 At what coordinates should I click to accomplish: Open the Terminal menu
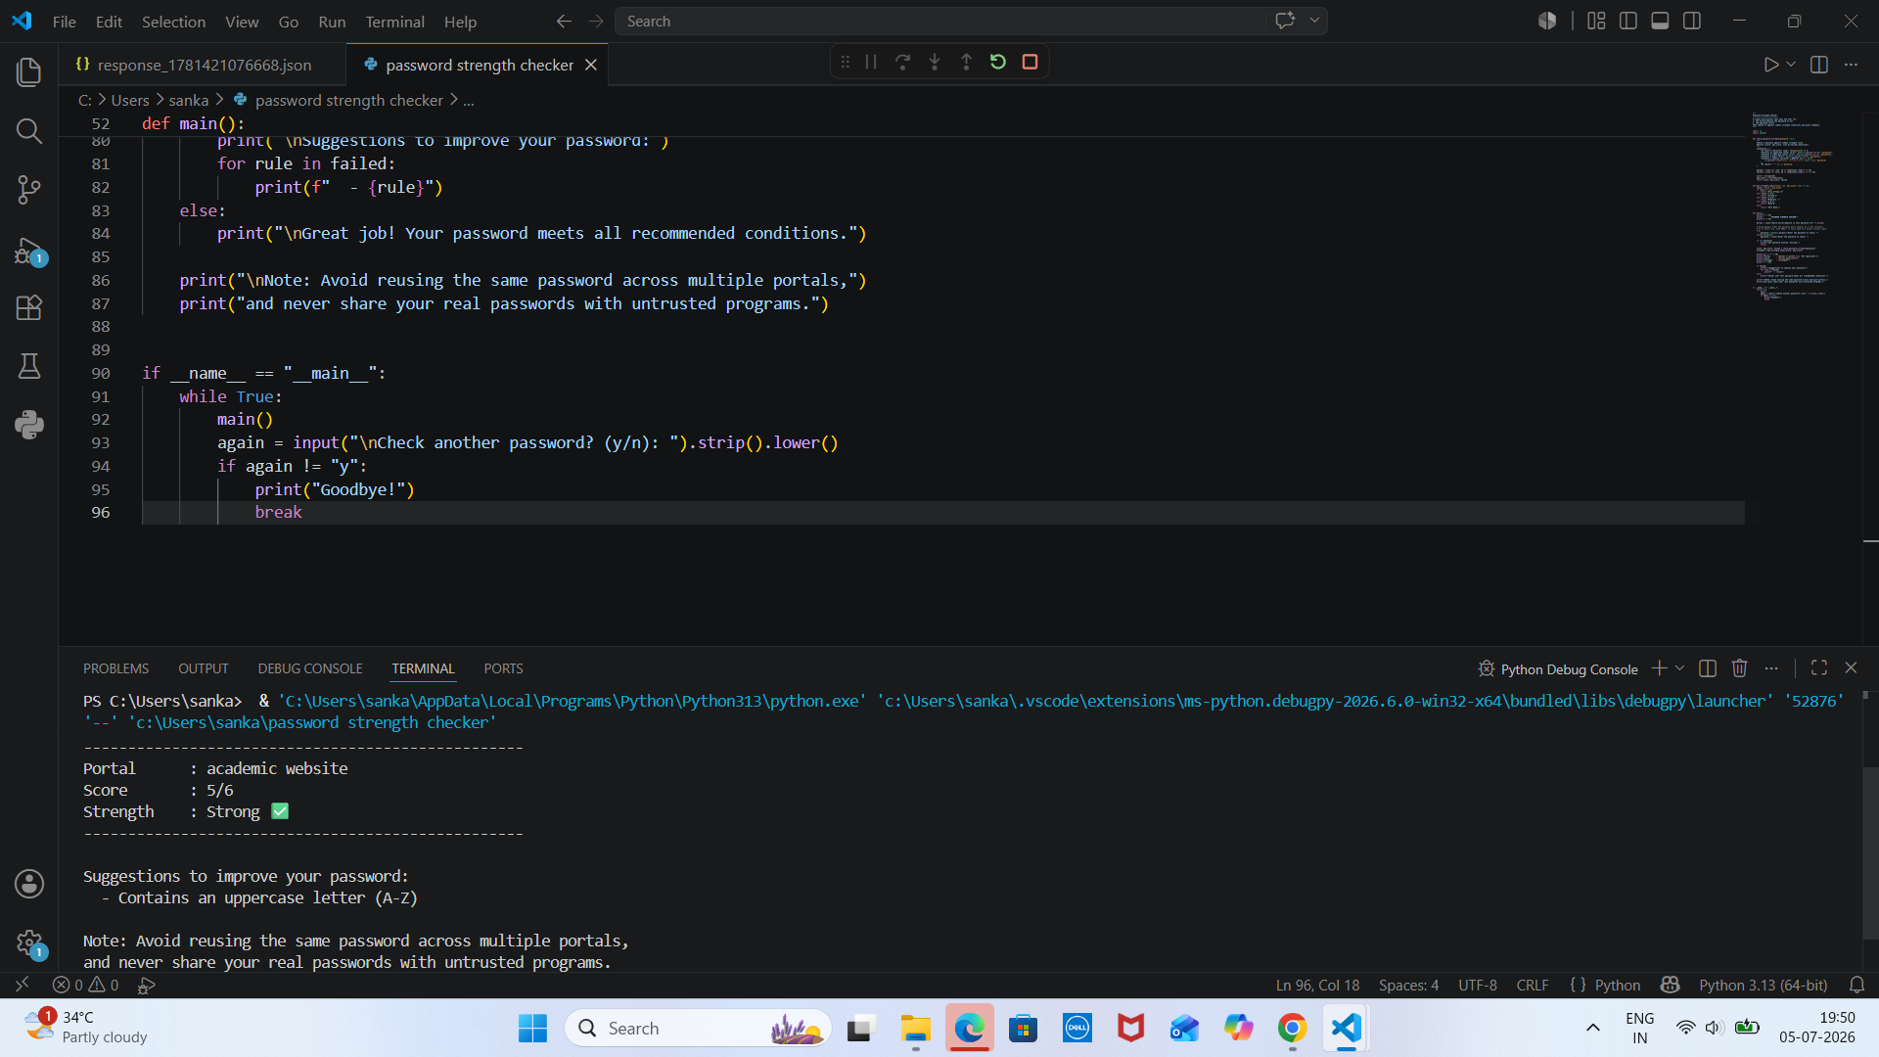[394, 22]
